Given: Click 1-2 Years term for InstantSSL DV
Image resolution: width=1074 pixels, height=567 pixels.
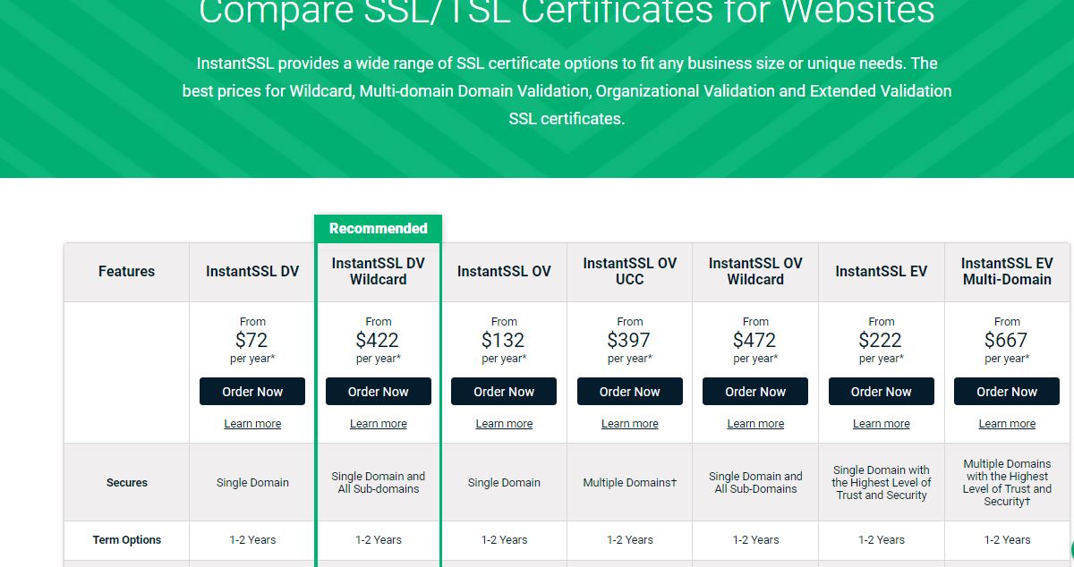Looking at the screenshot, I should 252,540.
